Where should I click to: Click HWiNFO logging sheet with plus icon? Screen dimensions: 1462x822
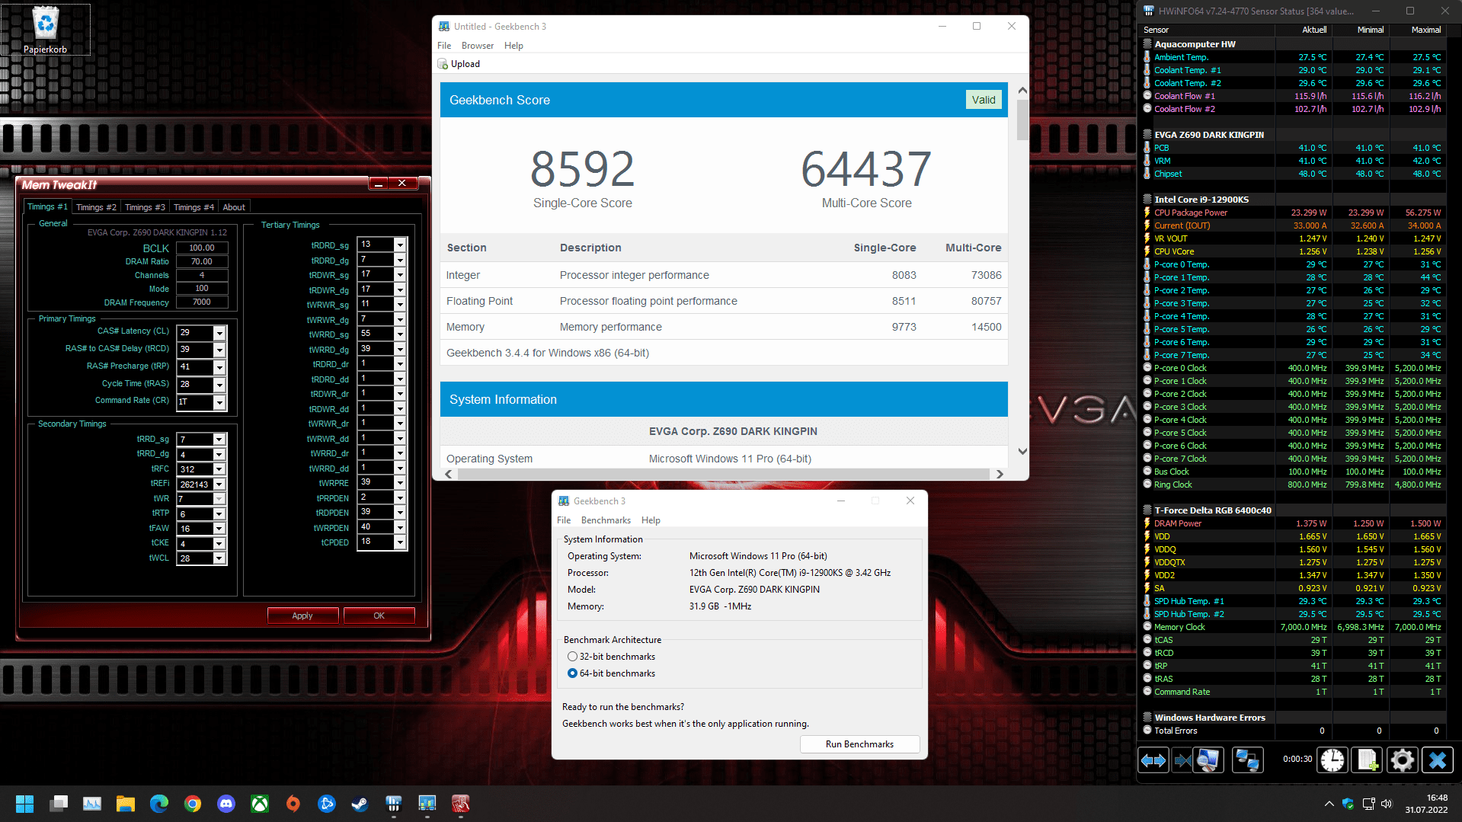[1367, 760]
